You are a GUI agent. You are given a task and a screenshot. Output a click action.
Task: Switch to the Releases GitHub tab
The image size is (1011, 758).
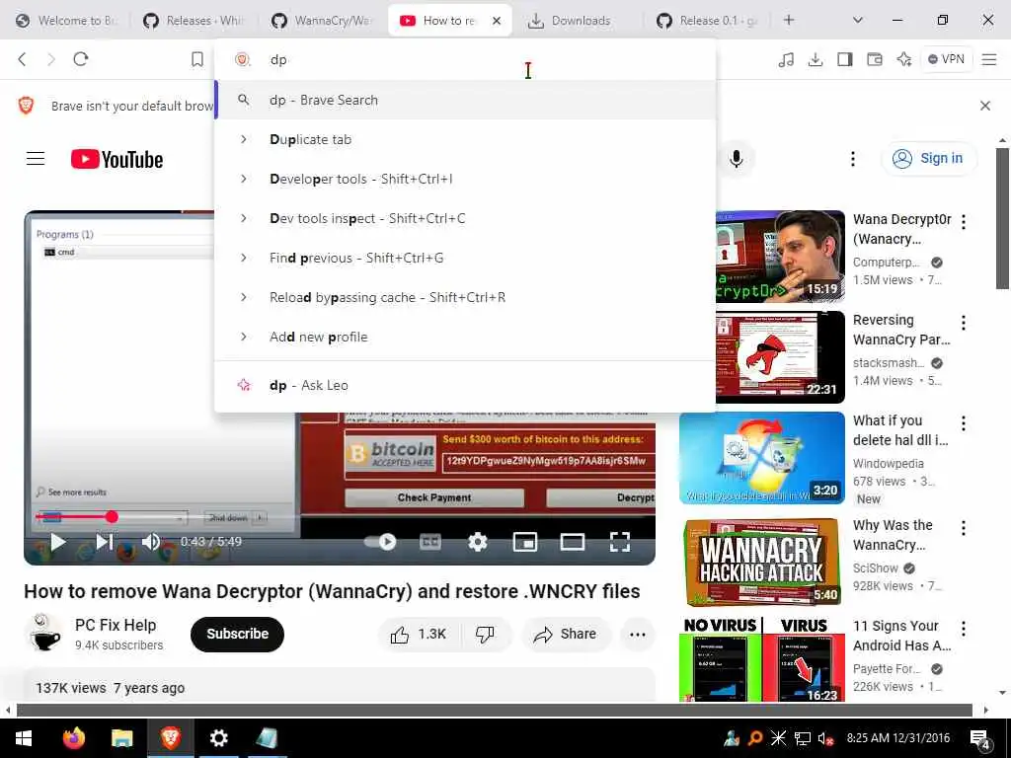tap(194, 21)
